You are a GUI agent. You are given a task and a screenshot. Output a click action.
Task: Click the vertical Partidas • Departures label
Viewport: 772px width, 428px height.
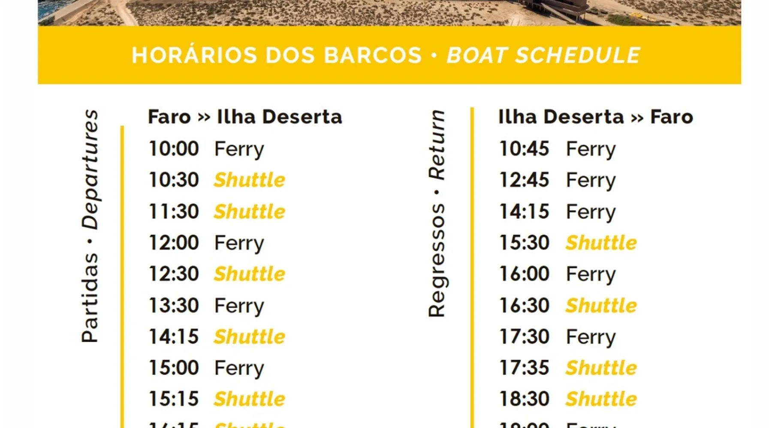click(x=90, y=226)
